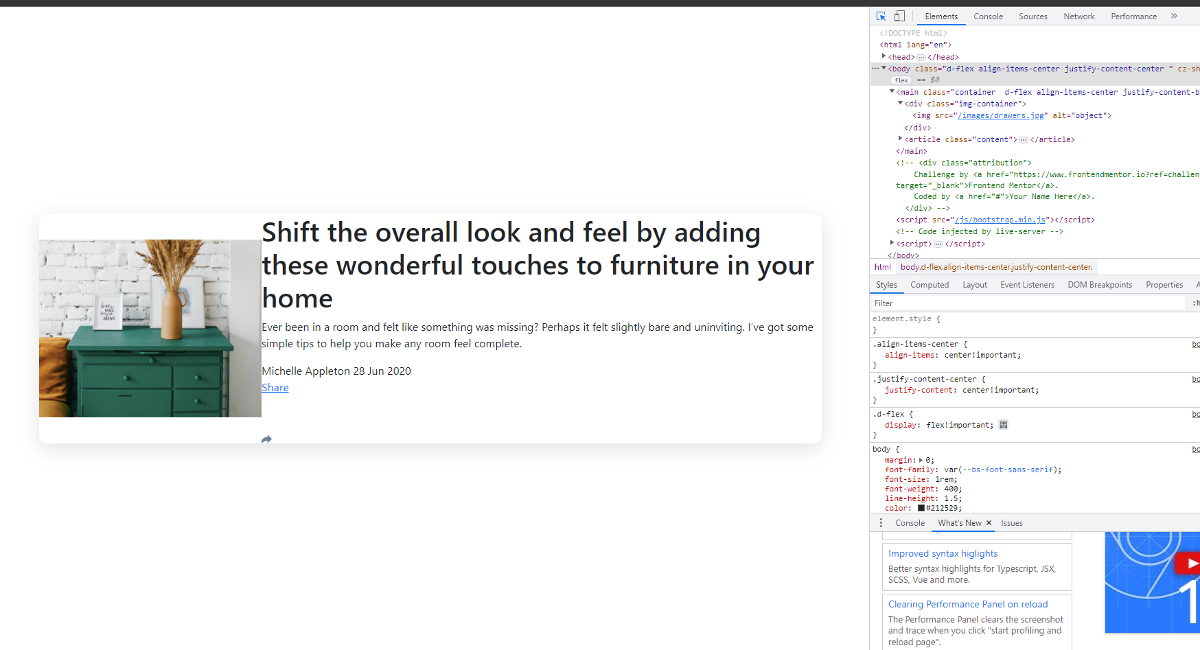Switch to the Issues drawer tab
Screen dimensions: 1200x650
(x=1011, y=522)
